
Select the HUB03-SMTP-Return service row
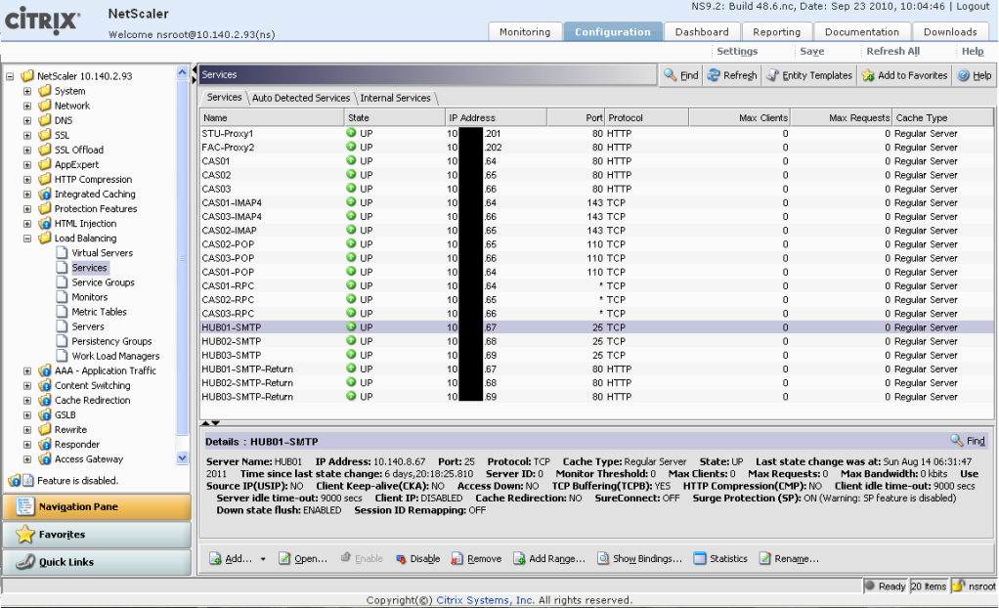[597, 397]
